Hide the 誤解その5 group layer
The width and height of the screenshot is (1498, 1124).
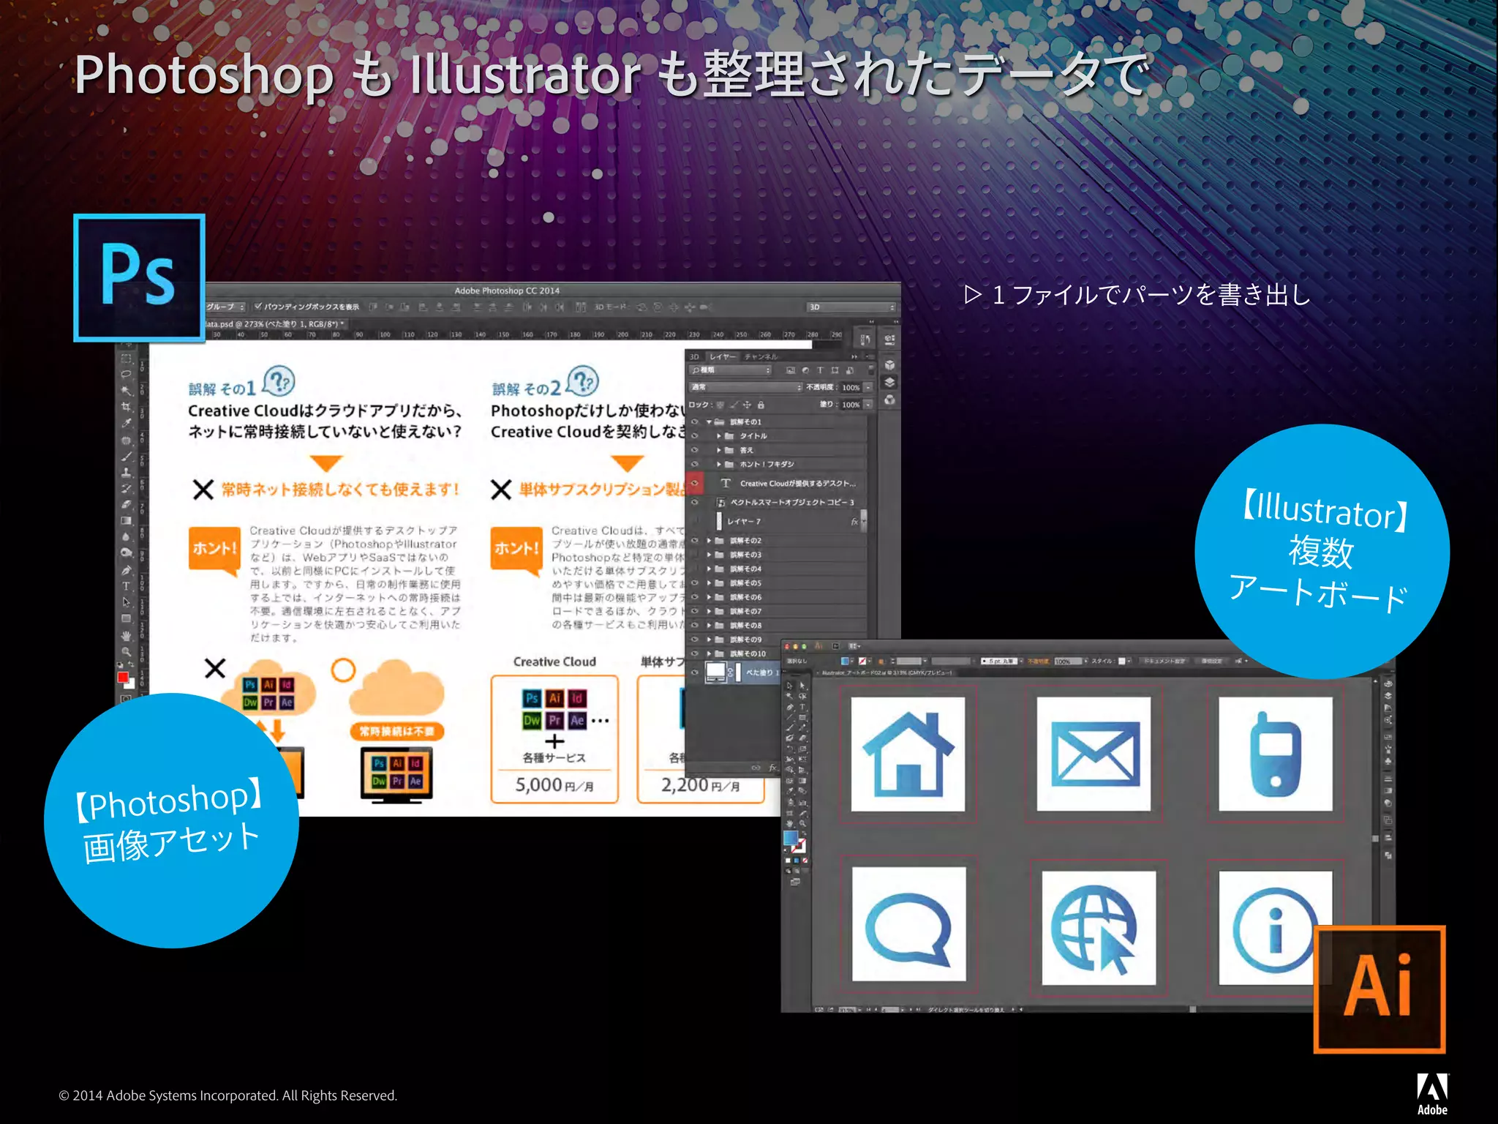pos(695,583)
